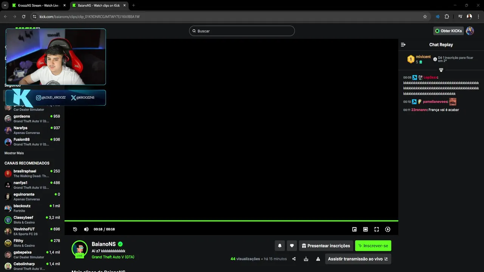The height and width of the screenshot is (272, 484).
Task: Click the clip progress bar
Action: [x=231, y=221]
